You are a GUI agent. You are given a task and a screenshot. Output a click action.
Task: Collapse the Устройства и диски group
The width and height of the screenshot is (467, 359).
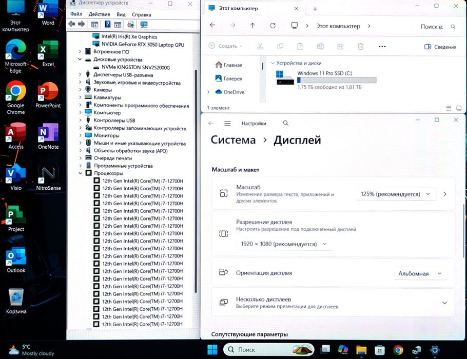[x=272, y=63]
